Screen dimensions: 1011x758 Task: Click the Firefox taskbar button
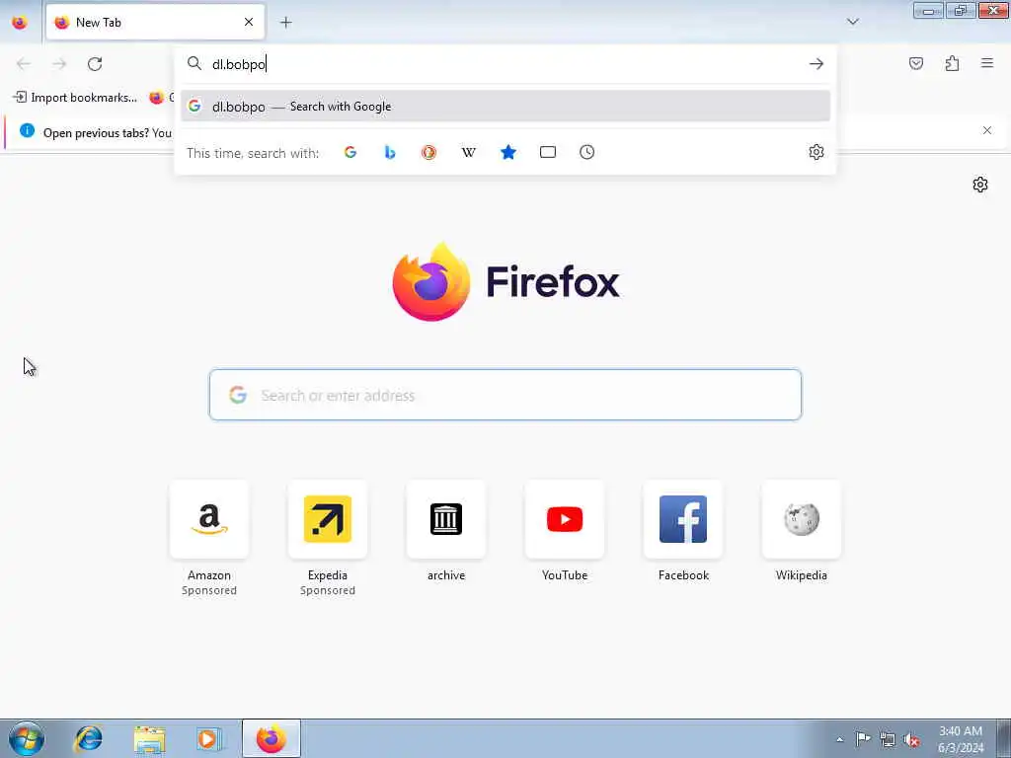pos(272,738)
